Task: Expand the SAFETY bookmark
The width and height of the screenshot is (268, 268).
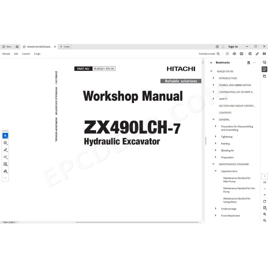Action: pos(213,99)
